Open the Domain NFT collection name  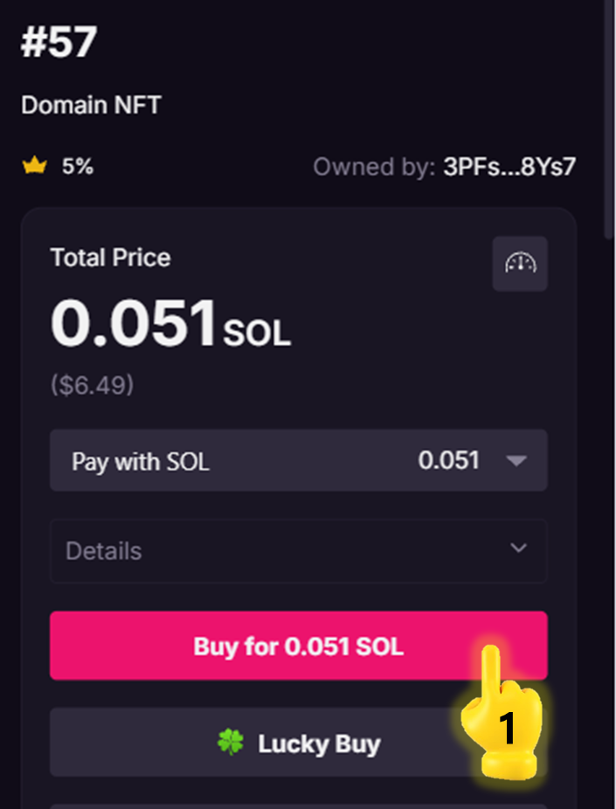(x=91, y=106)
